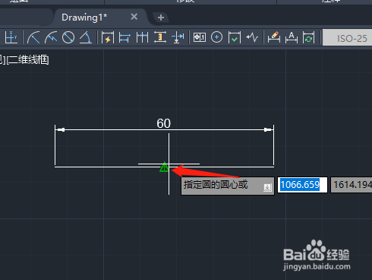Click the 指定圆的圆心或 prompt tooltip

tap(228, 186)
